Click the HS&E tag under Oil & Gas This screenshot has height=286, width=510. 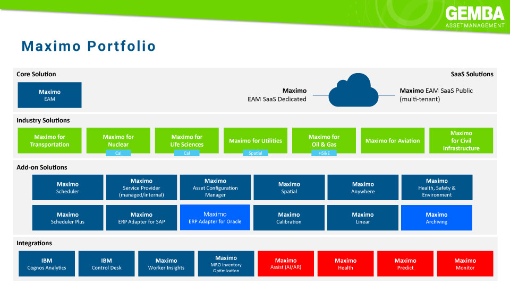pos(324,153)
